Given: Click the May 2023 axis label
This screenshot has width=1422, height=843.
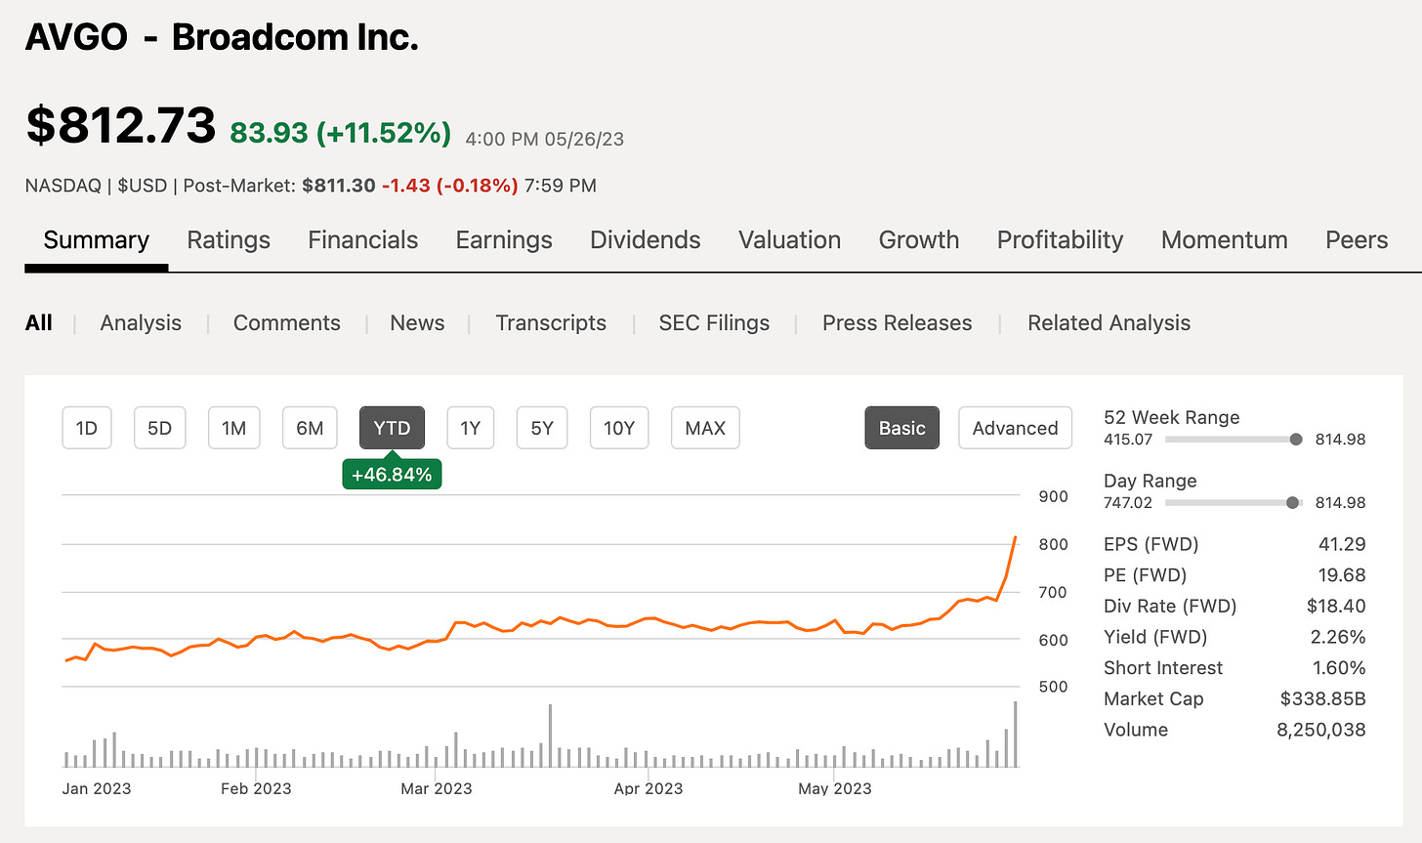Looking at the screenshot, I should coord(835,788).
